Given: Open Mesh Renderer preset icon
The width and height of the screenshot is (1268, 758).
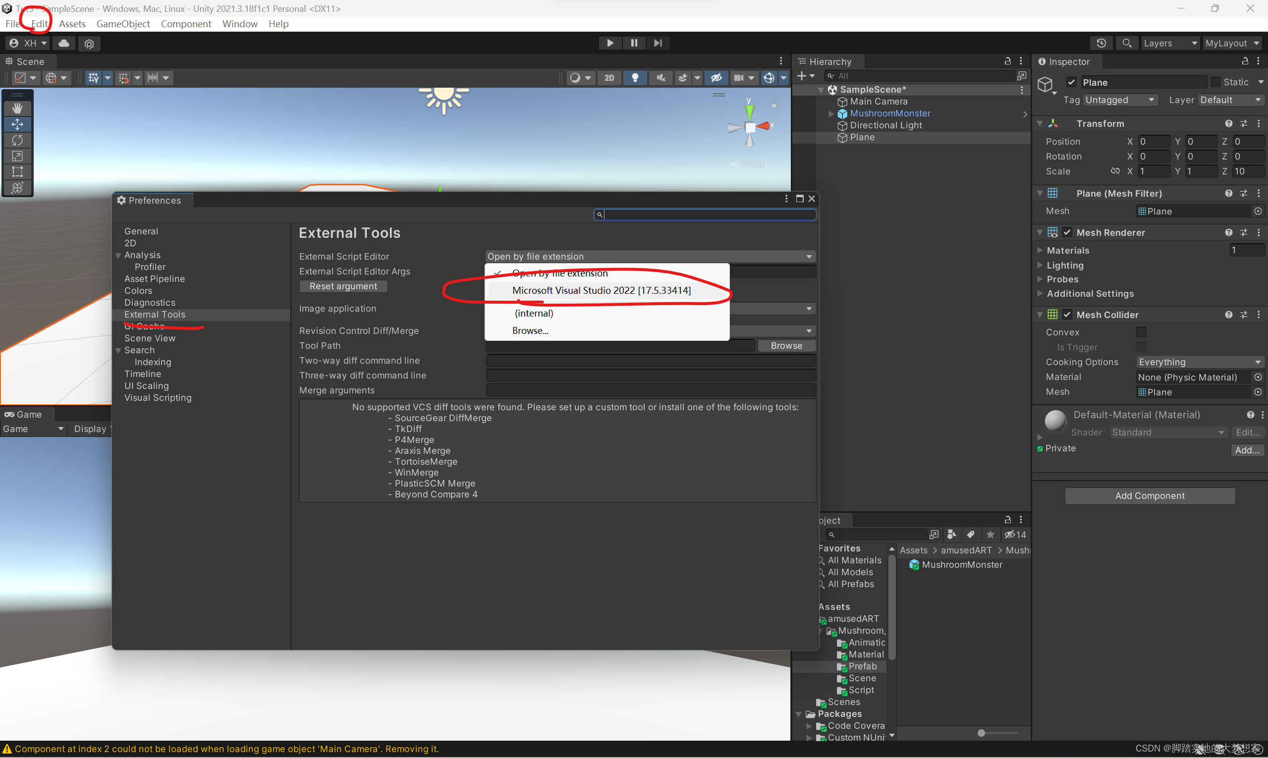Looking at the screenshot, I should pos(1244,232).
